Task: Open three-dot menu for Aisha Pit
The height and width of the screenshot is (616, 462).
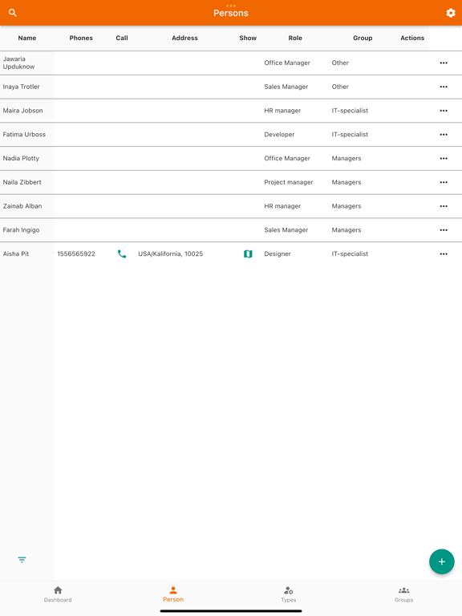Action: click(444, 253)
